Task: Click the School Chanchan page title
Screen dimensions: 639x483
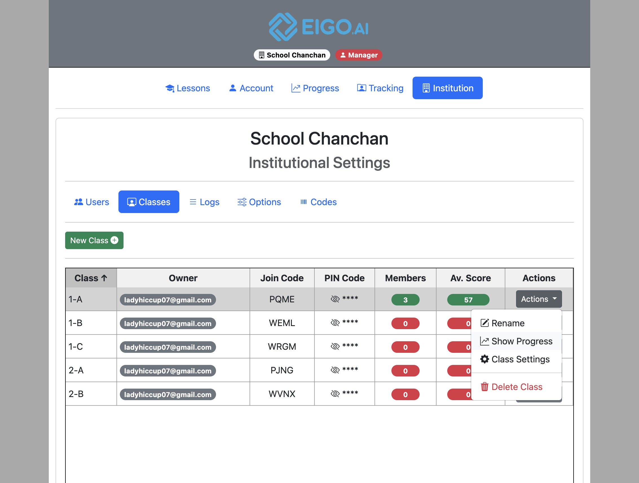Action: 319,138
